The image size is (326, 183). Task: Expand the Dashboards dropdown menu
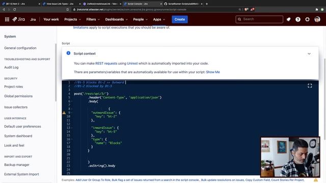pos(117,19)
